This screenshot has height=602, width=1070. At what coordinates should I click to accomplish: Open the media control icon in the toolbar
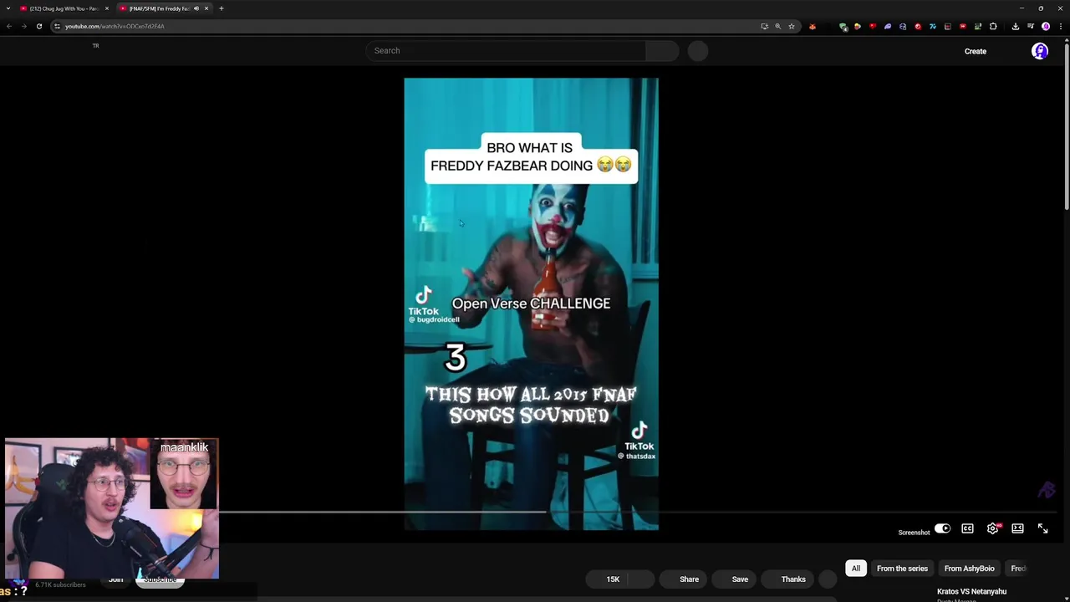(x=1031, y=27)
